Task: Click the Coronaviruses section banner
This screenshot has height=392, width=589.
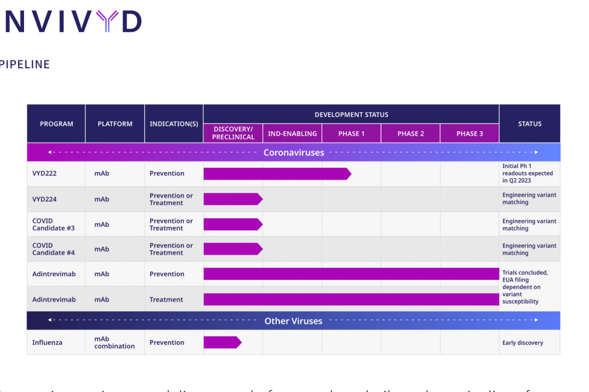Action: click(294, 152)
